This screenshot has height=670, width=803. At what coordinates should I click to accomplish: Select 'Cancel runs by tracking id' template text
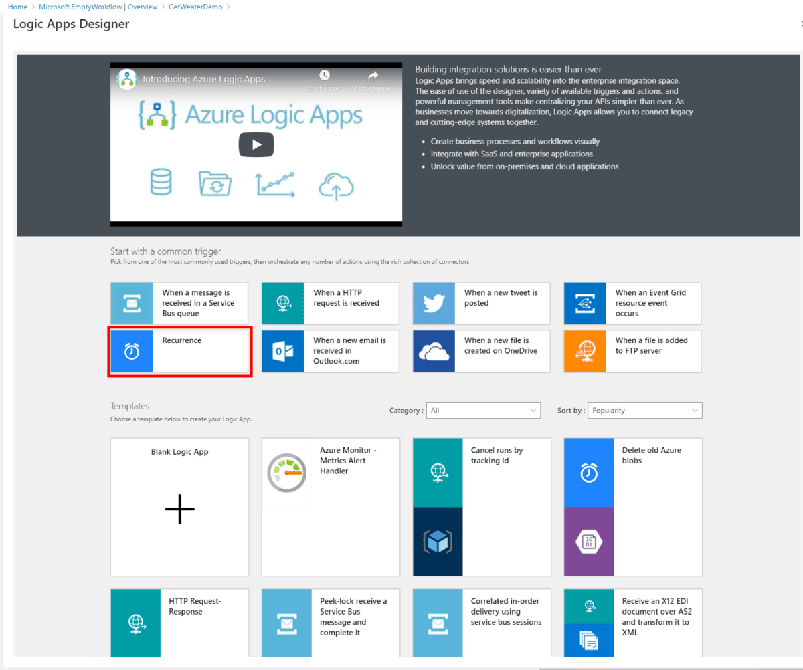[x=497, y=455]
